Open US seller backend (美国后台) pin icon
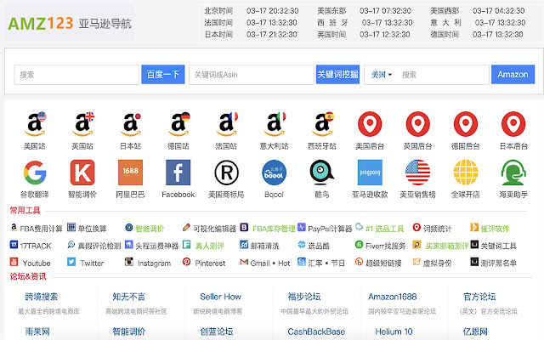The height and width of the screenshot is (340, 544). [x=370, y=124]
